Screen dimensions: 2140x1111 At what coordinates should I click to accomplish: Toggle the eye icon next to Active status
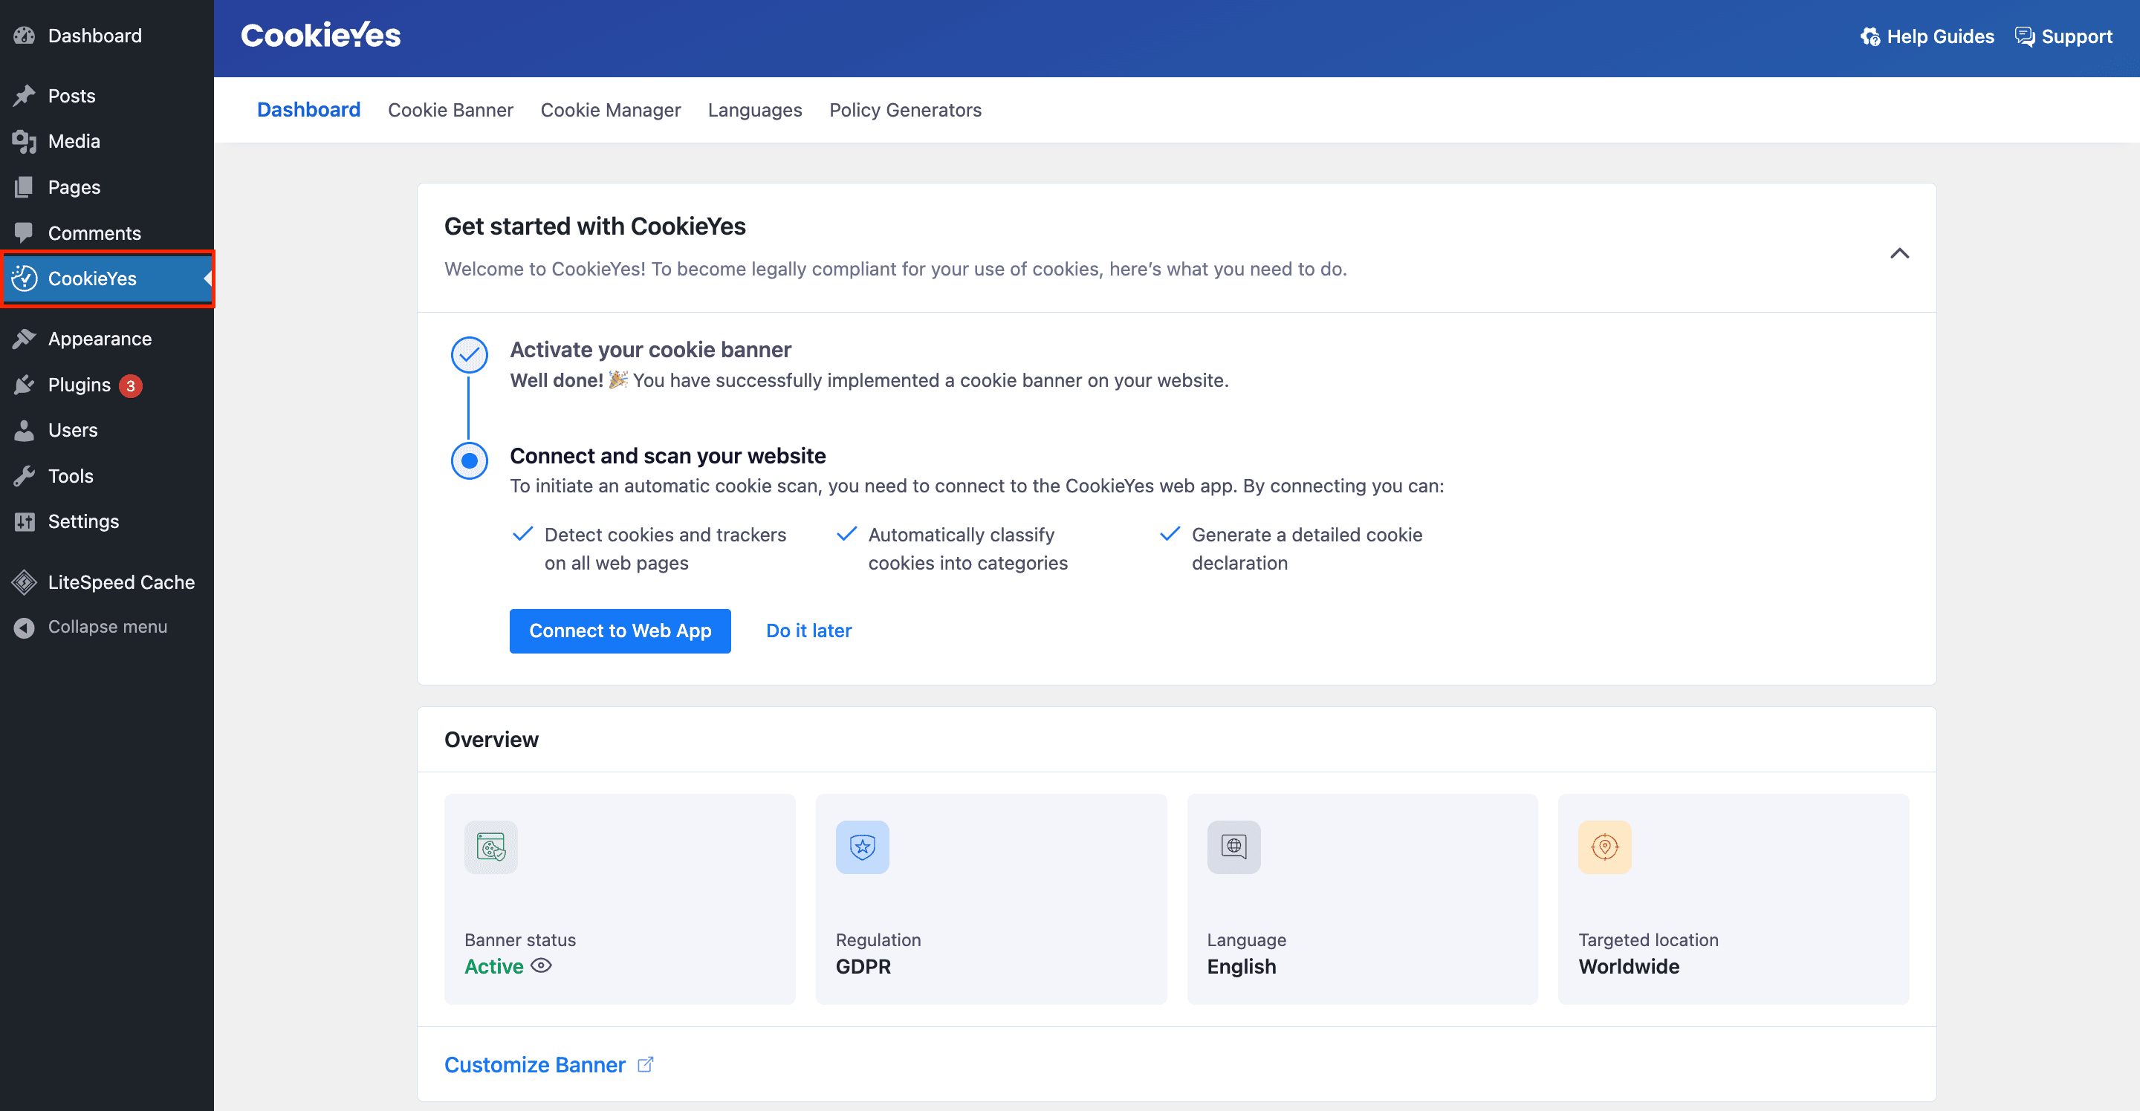click(542, 965)
